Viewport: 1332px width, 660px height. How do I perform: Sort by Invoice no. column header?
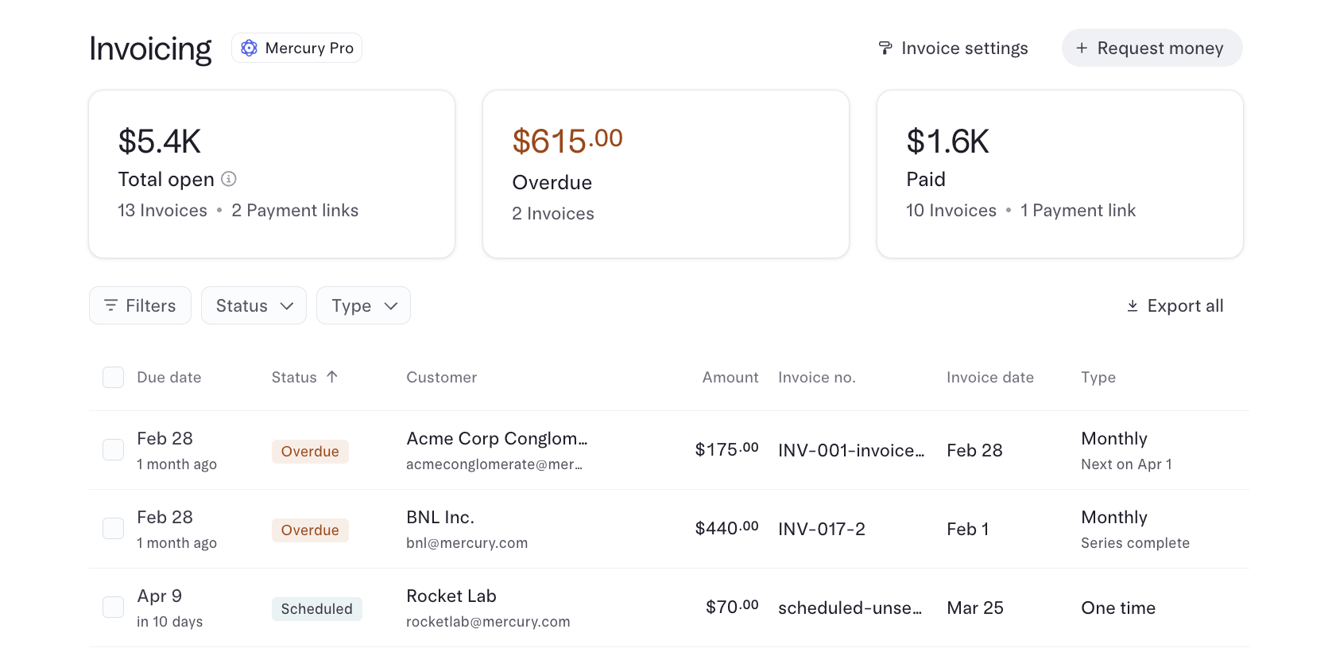click(817, 378)
